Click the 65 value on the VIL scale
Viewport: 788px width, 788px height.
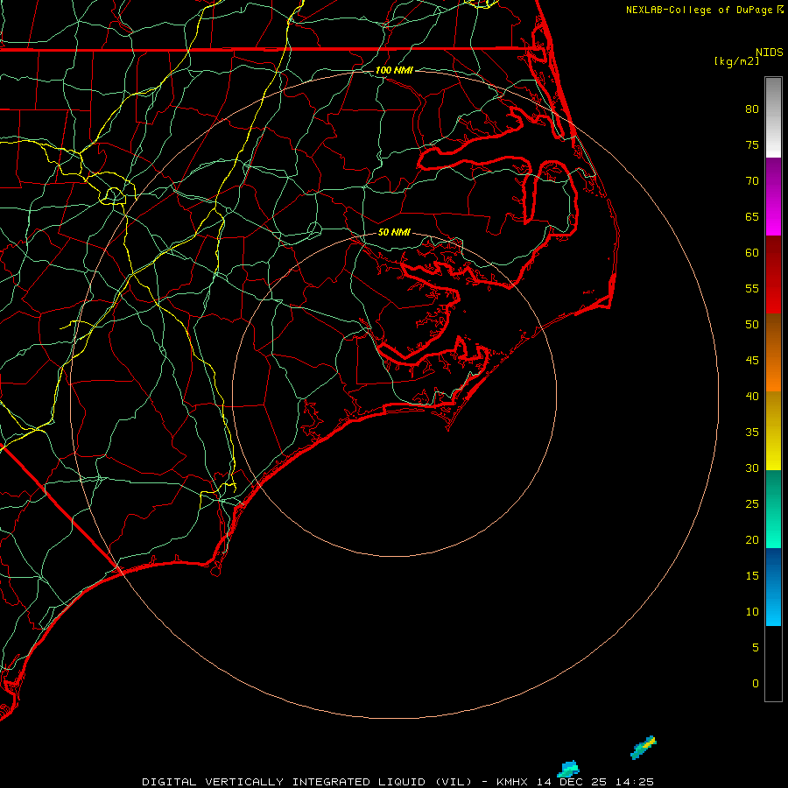click(x=752, y=217)
